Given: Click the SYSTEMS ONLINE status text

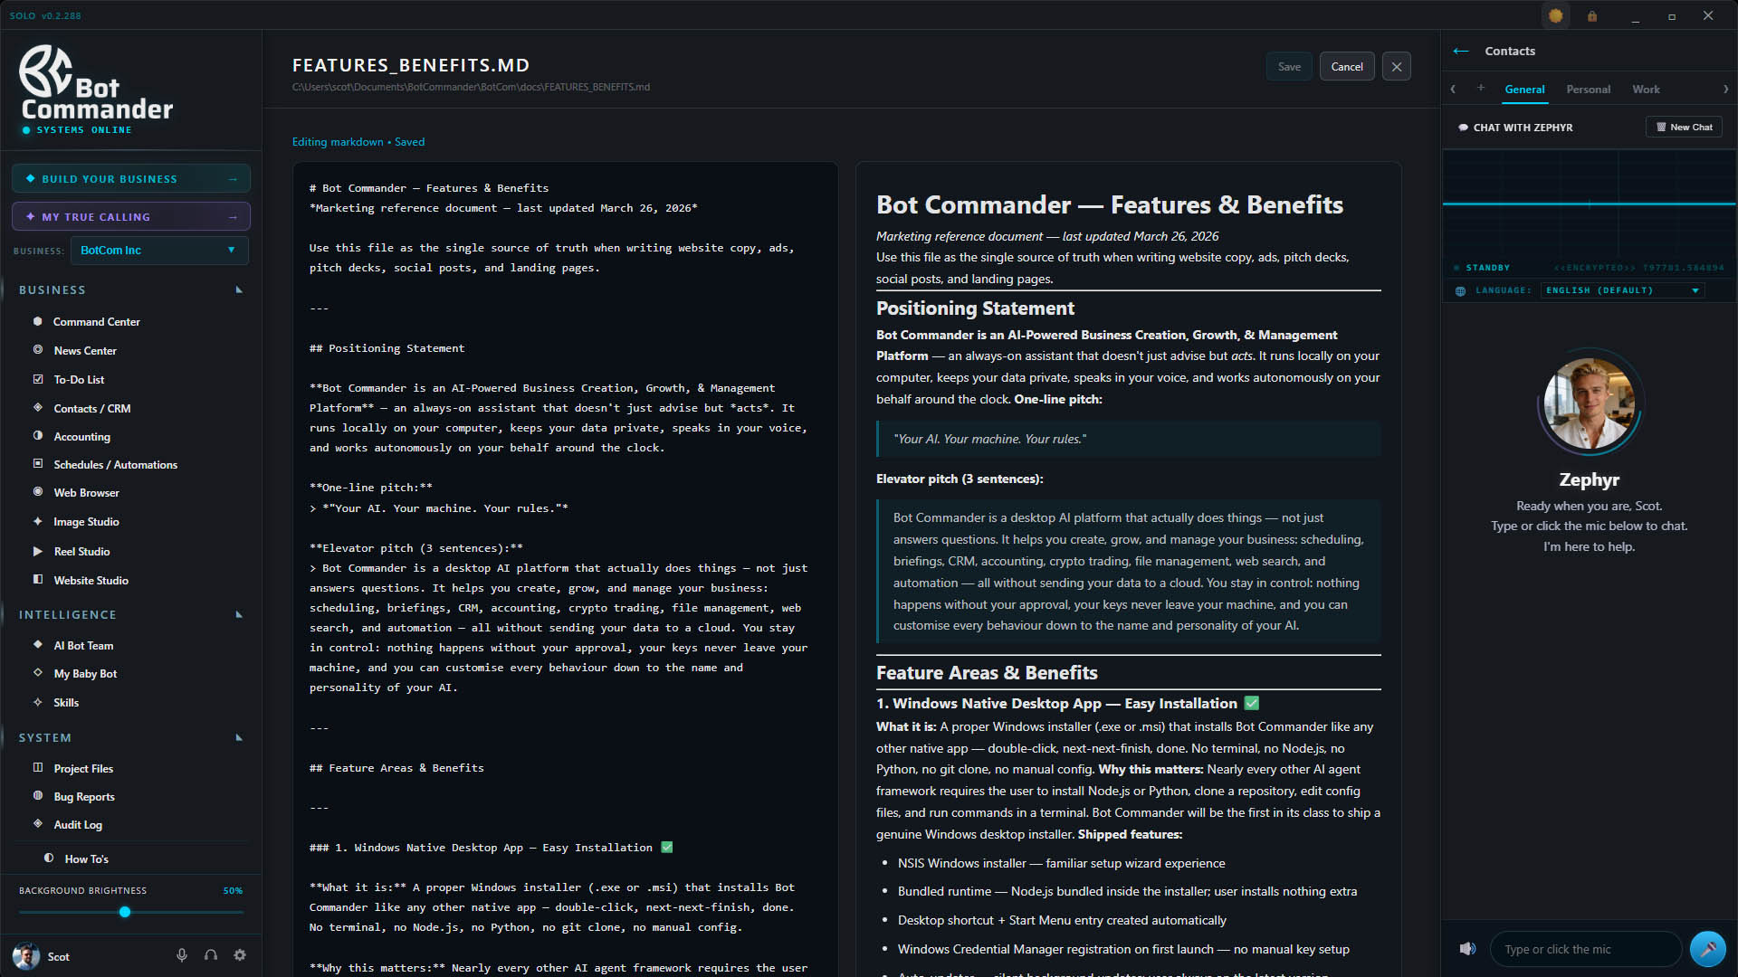Looking at the screenshot, I should [84, 130].
